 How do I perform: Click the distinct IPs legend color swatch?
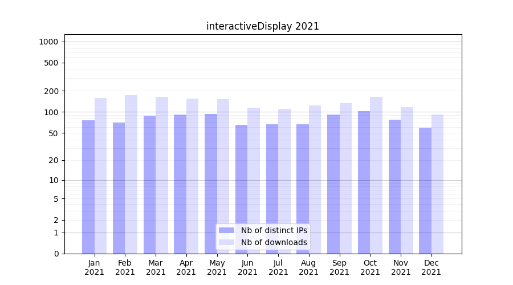pyautogui.click(x=226, y=230)
